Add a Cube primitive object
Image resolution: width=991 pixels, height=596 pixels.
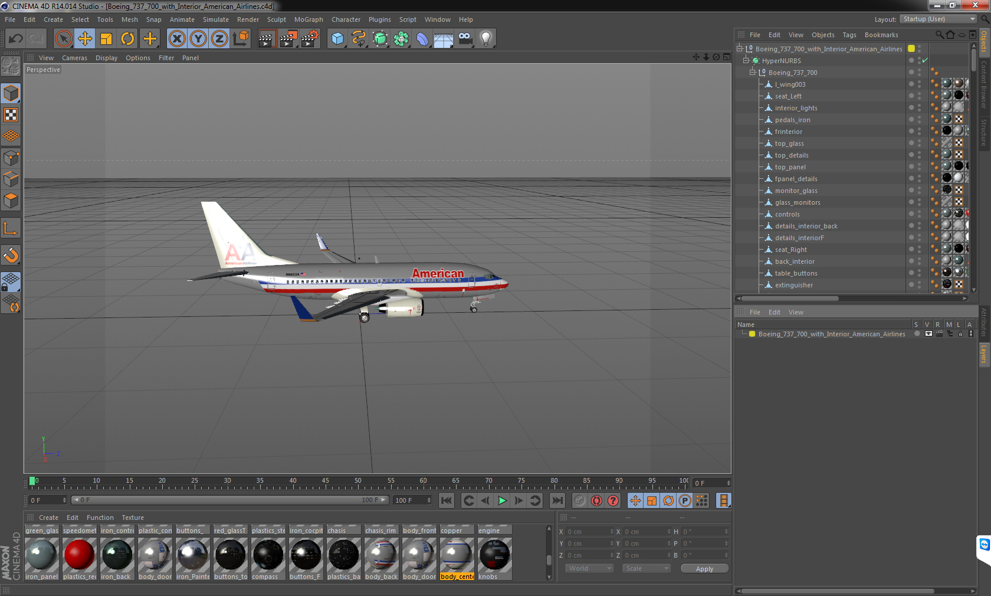click(x=337, y=39)
